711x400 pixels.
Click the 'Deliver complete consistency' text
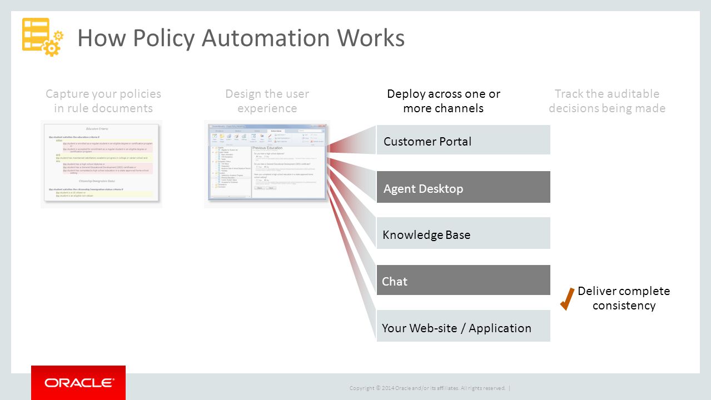(x=624, y=298)
